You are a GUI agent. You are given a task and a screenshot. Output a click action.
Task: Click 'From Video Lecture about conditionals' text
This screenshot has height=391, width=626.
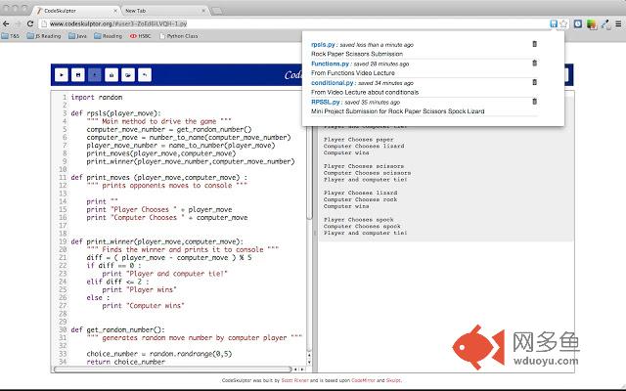[x=365, y=92]
